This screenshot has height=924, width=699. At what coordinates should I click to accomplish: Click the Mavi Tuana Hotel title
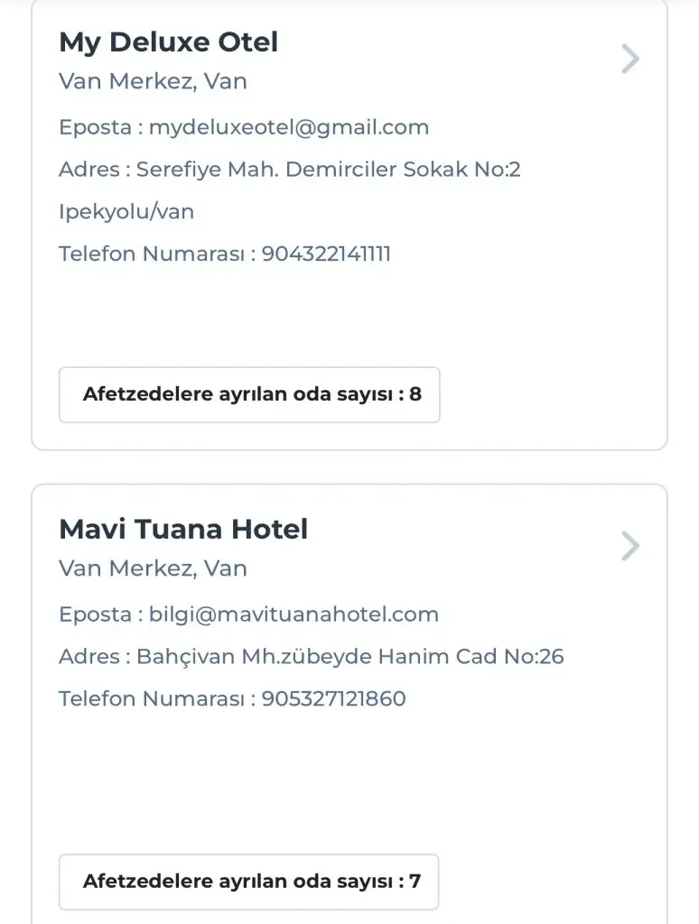coord(183,530)
